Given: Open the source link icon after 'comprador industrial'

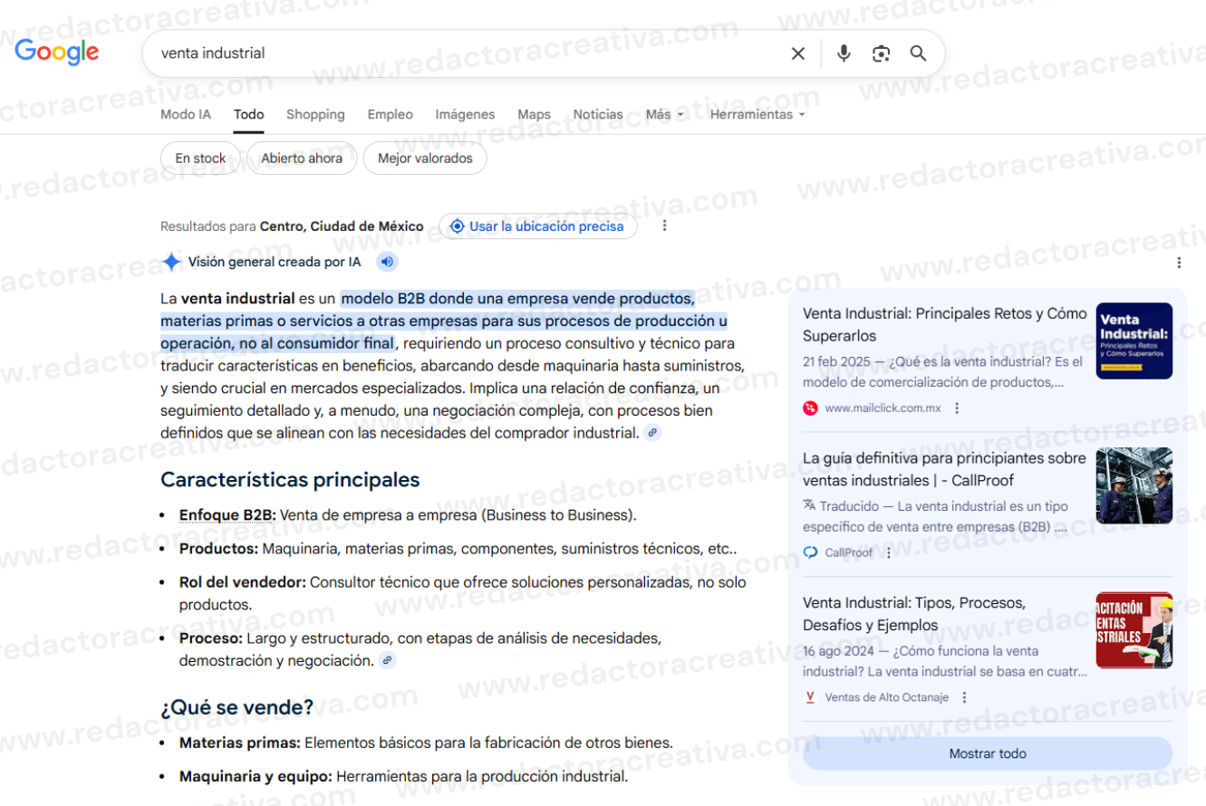Looking at the screenshot, I should tap(652, 433).
